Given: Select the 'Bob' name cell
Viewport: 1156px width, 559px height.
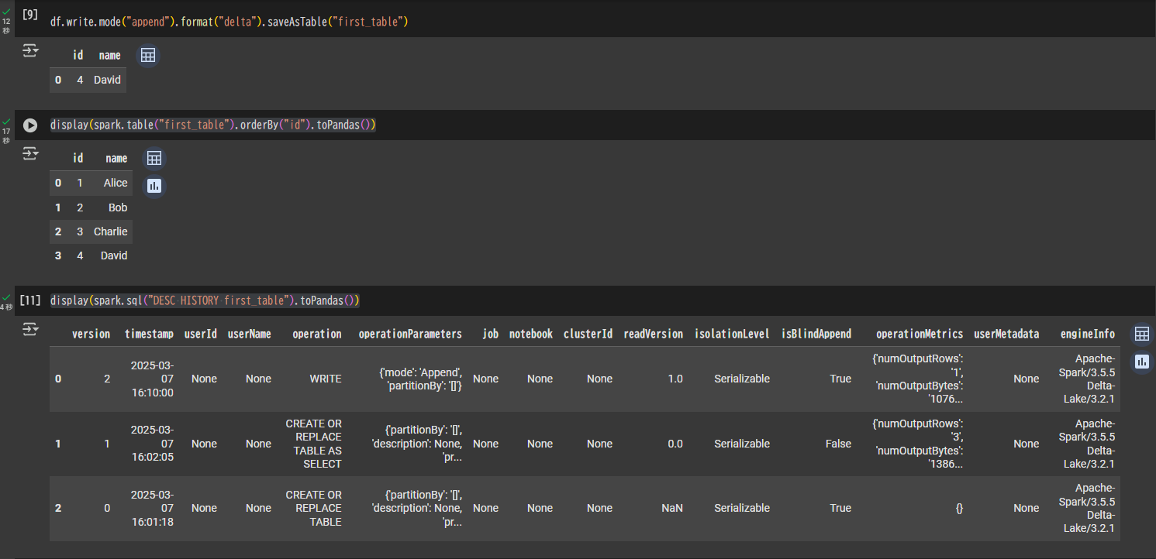Looking at the screenshot, I should [118, 207].
